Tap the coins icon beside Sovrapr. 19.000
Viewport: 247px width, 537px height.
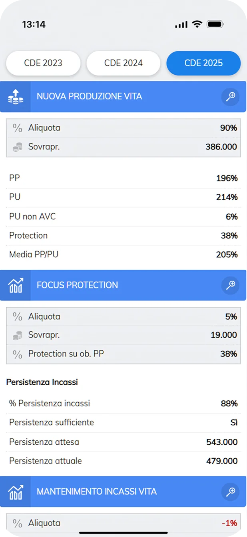point(17,335)
